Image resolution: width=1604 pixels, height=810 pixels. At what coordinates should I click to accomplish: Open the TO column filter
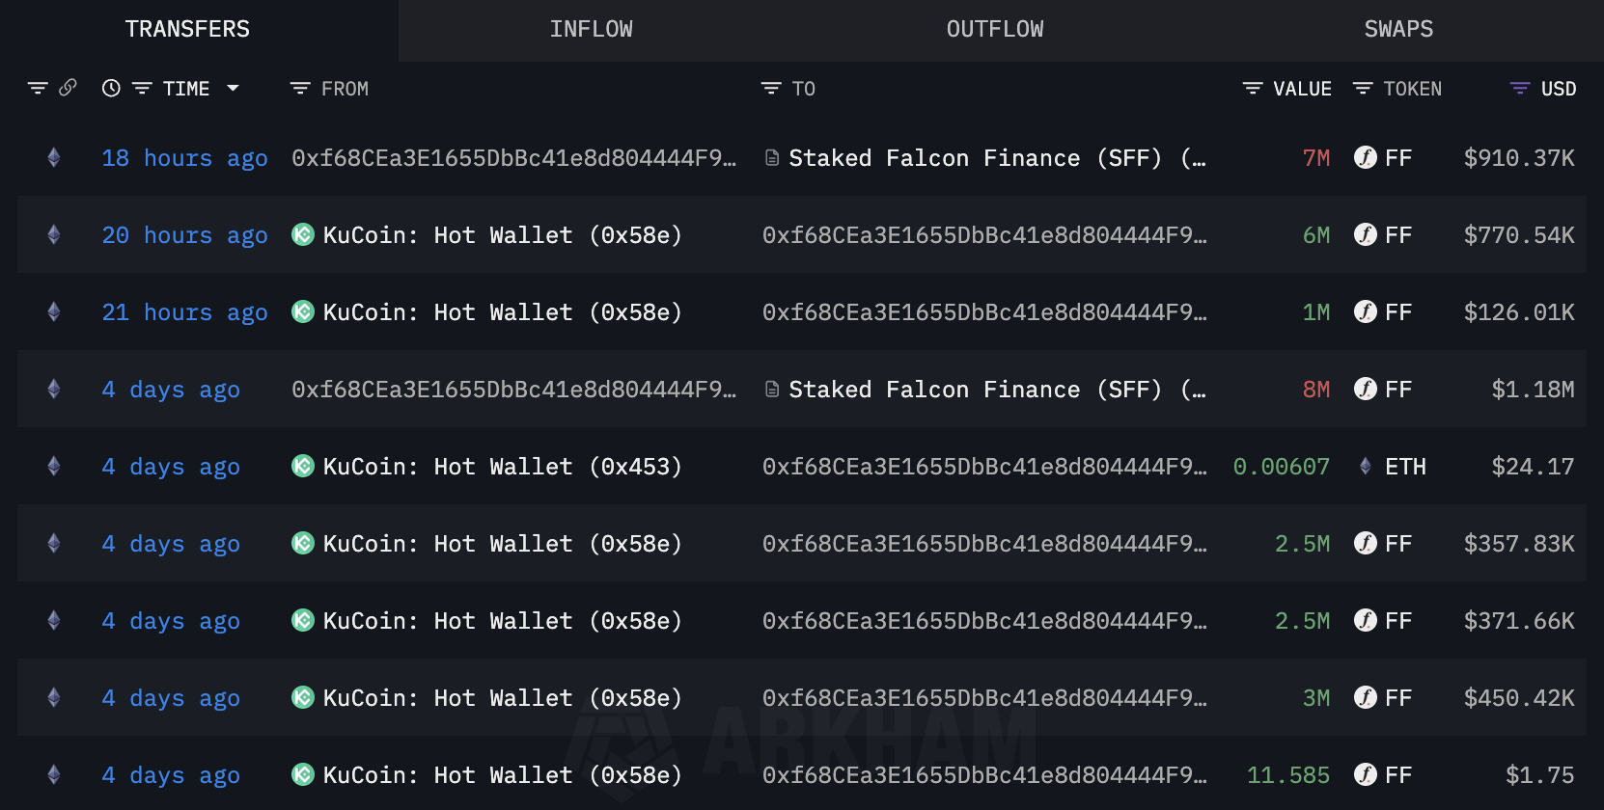coord(771,89)
